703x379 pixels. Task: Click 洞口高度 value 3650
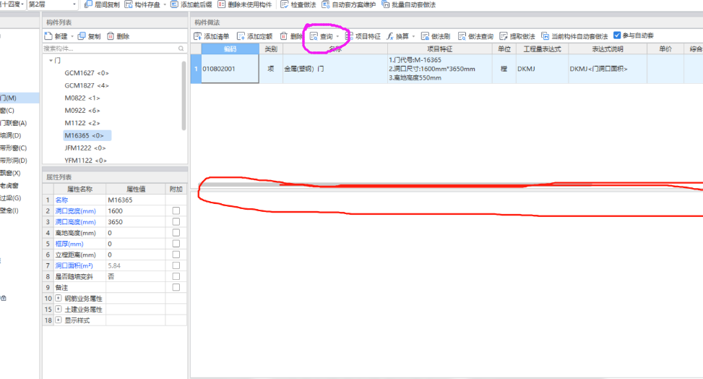pos(135,222)
